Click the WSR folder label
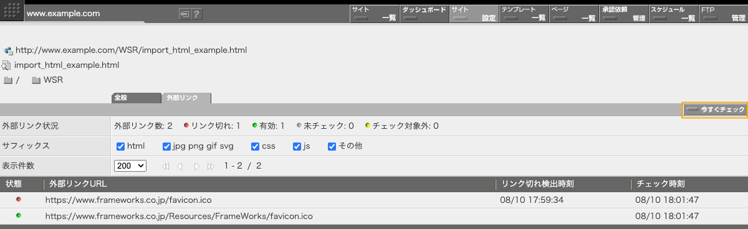 (x=53, y=80)
